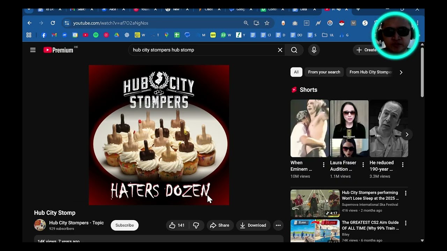Image resolution: width=447 pixels, height=251 pixels.
Task: Clear the search query with X
Action: tap(280, 50)
